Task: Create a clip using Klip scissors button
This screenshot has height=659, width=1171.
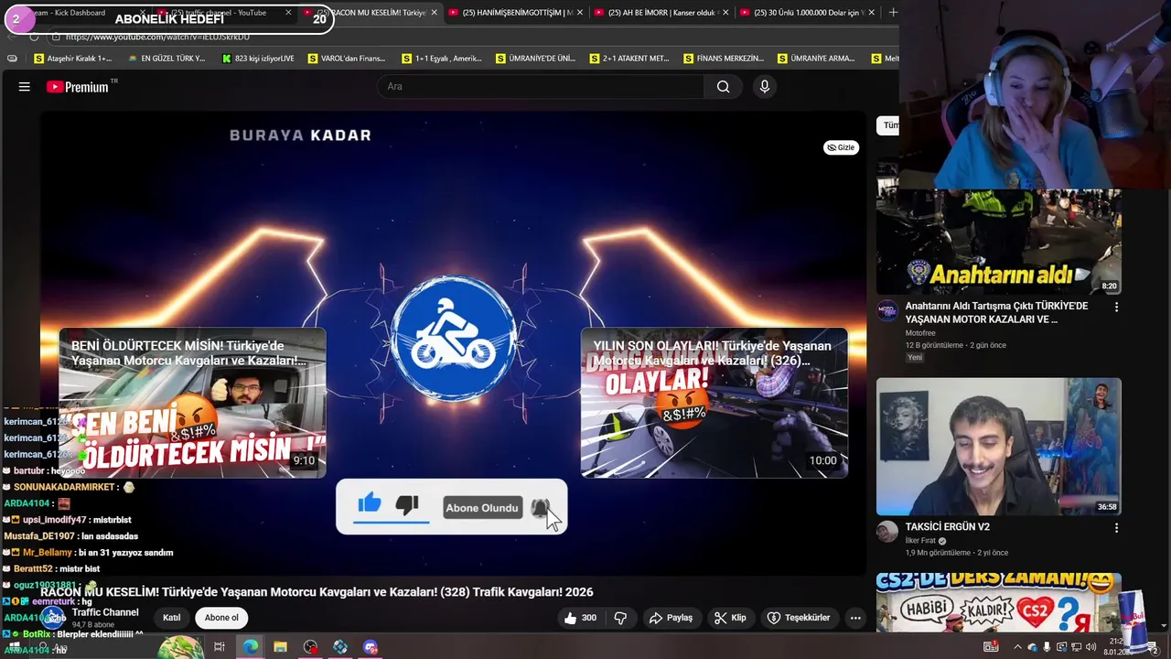Action: (x=730, y=618)
